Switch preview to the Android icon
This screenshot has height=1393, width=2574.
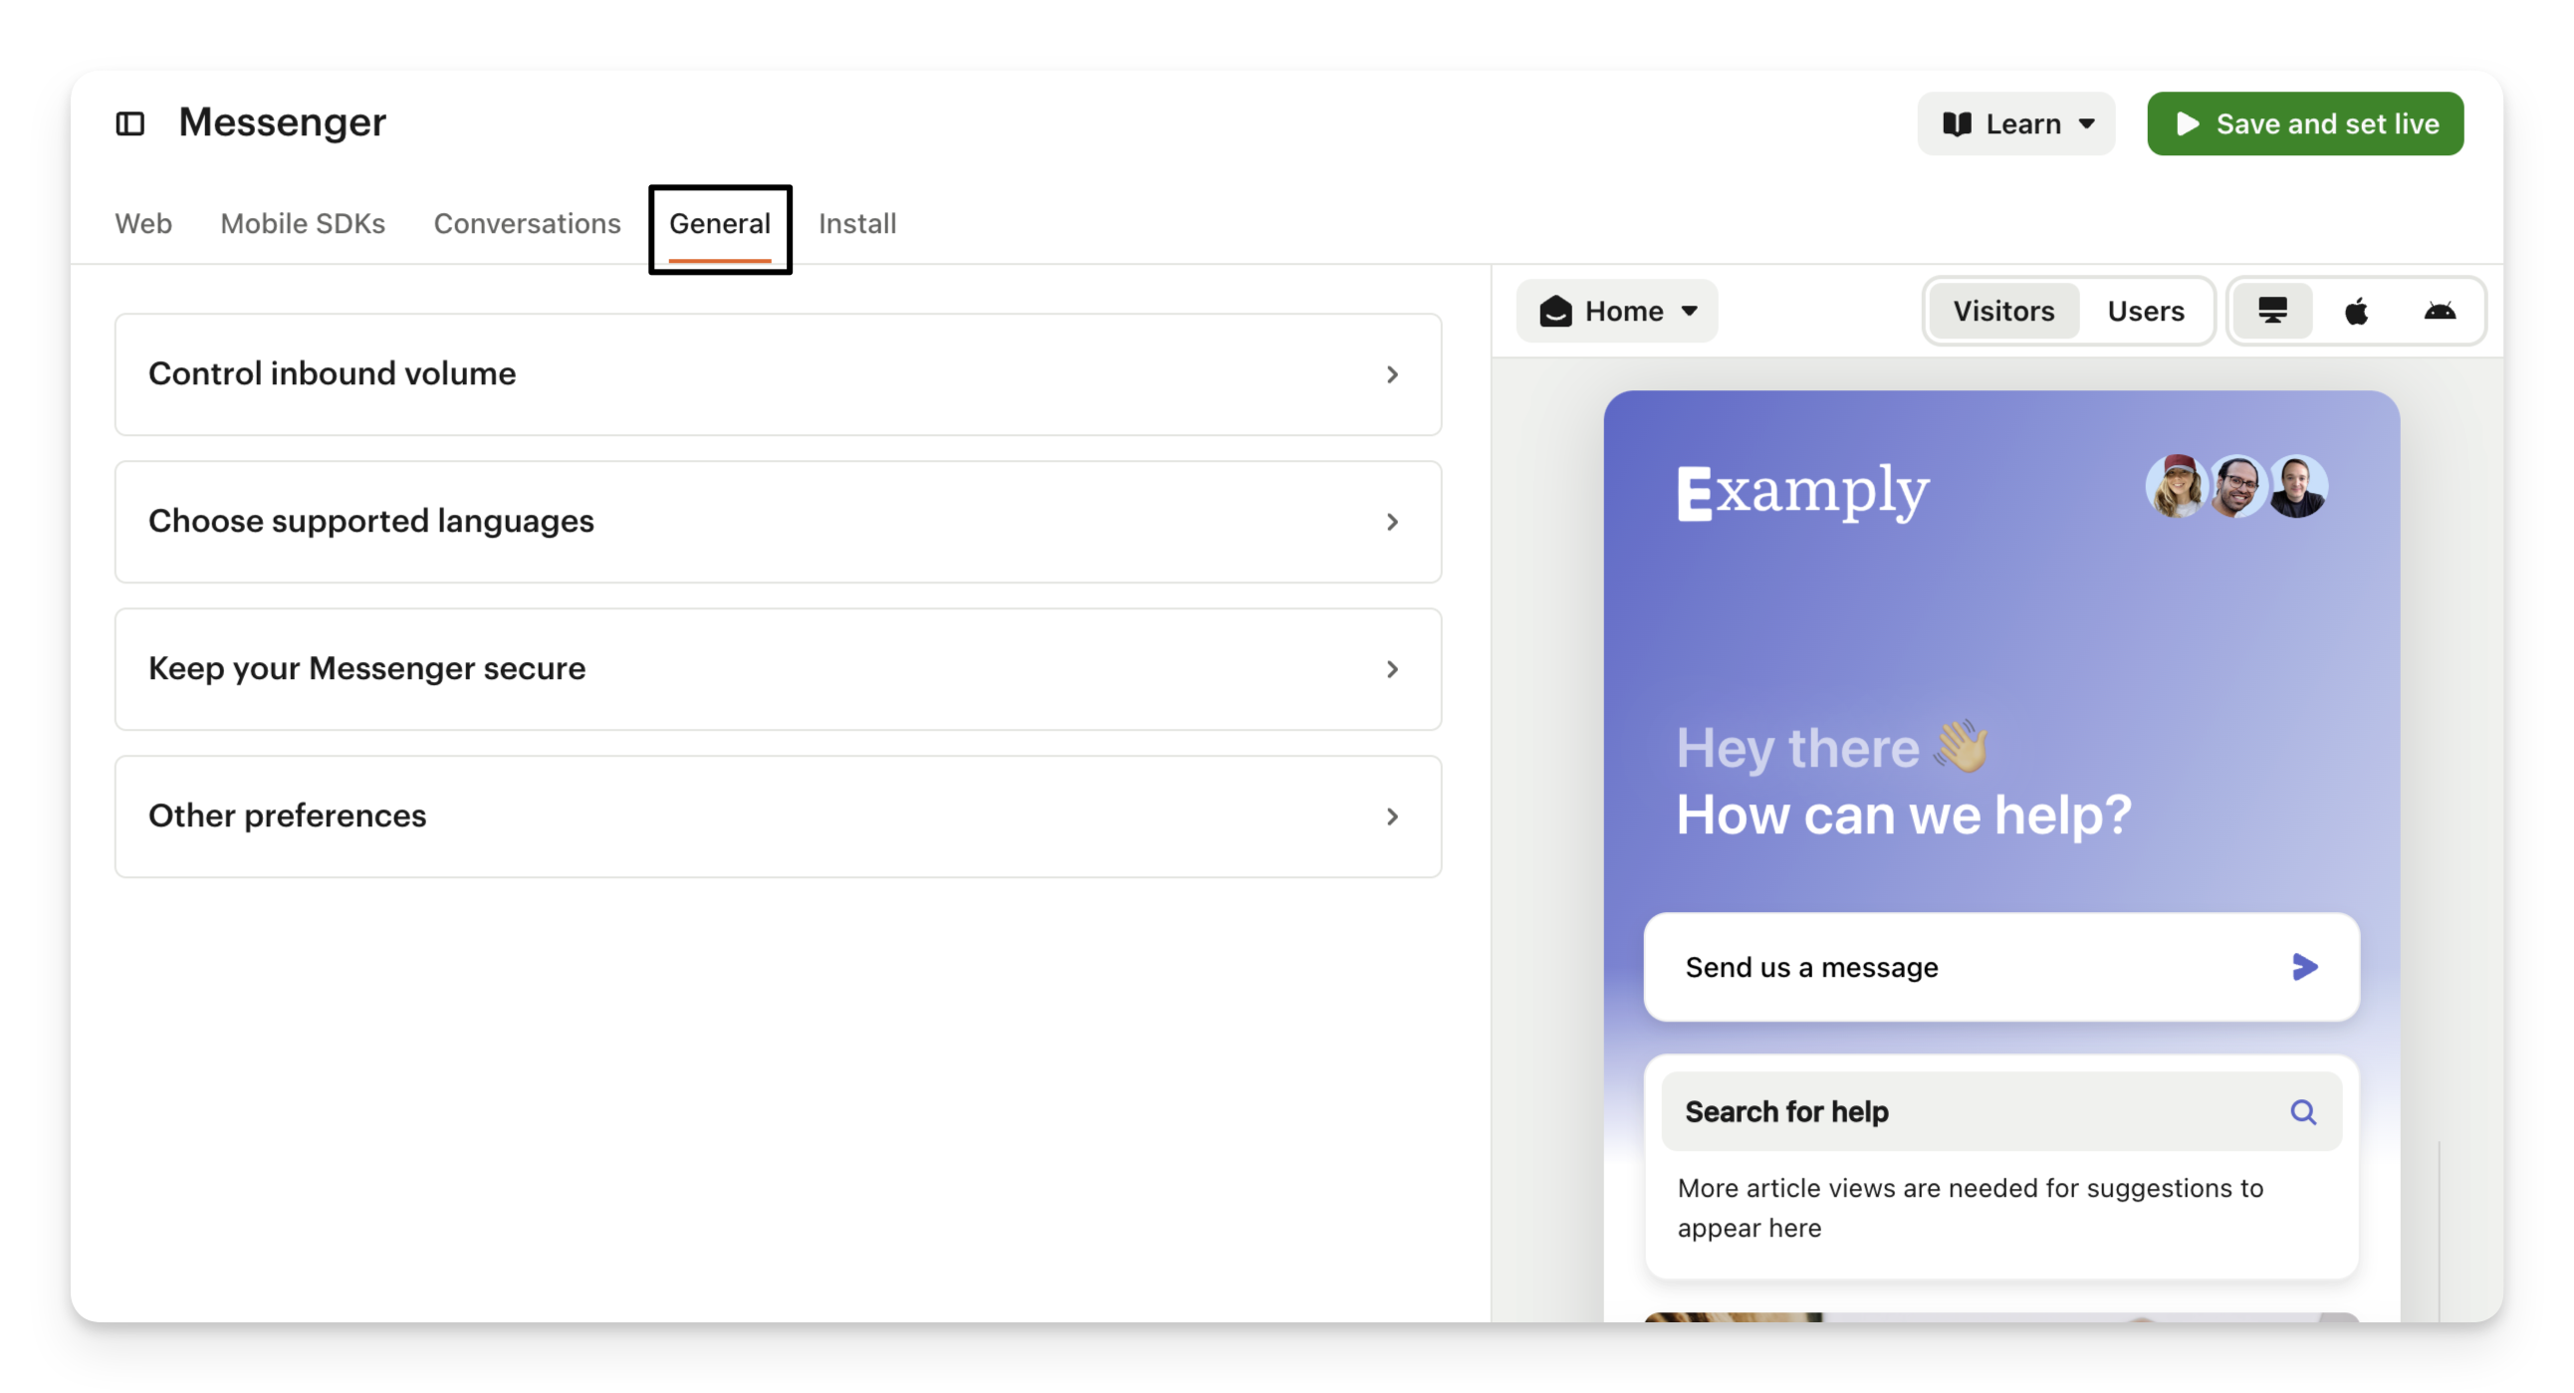tap(2440, 311)
